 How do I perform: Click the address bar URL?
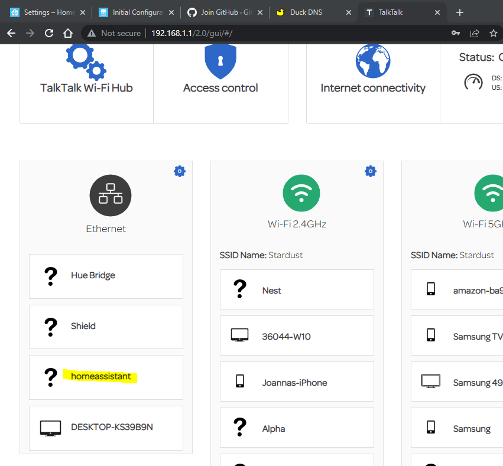[192, 33]
